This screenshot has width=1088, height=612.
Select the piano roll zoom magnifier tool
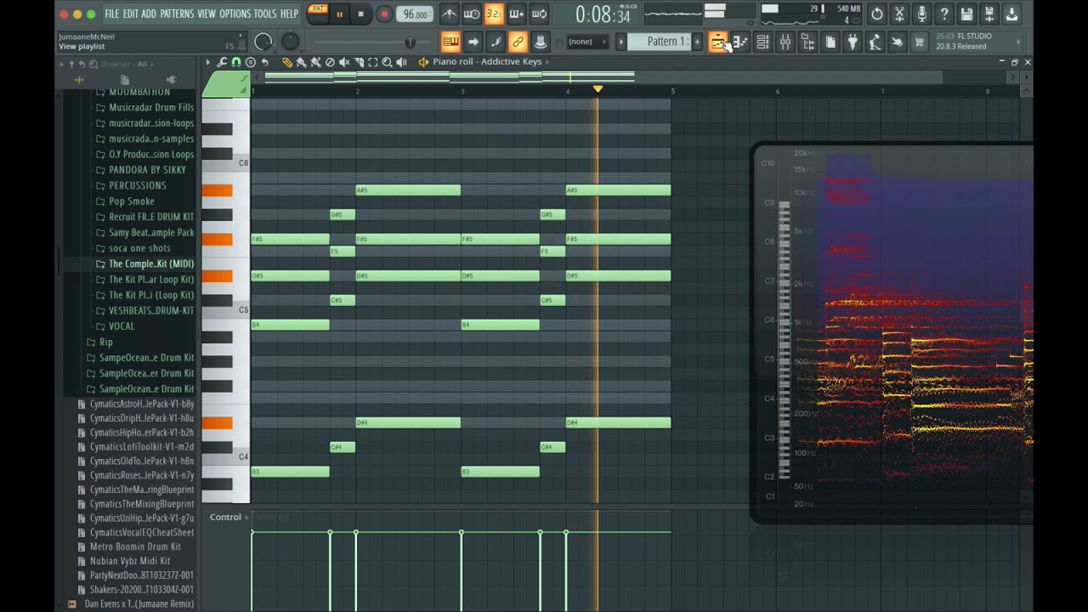[x=387, y=62]
